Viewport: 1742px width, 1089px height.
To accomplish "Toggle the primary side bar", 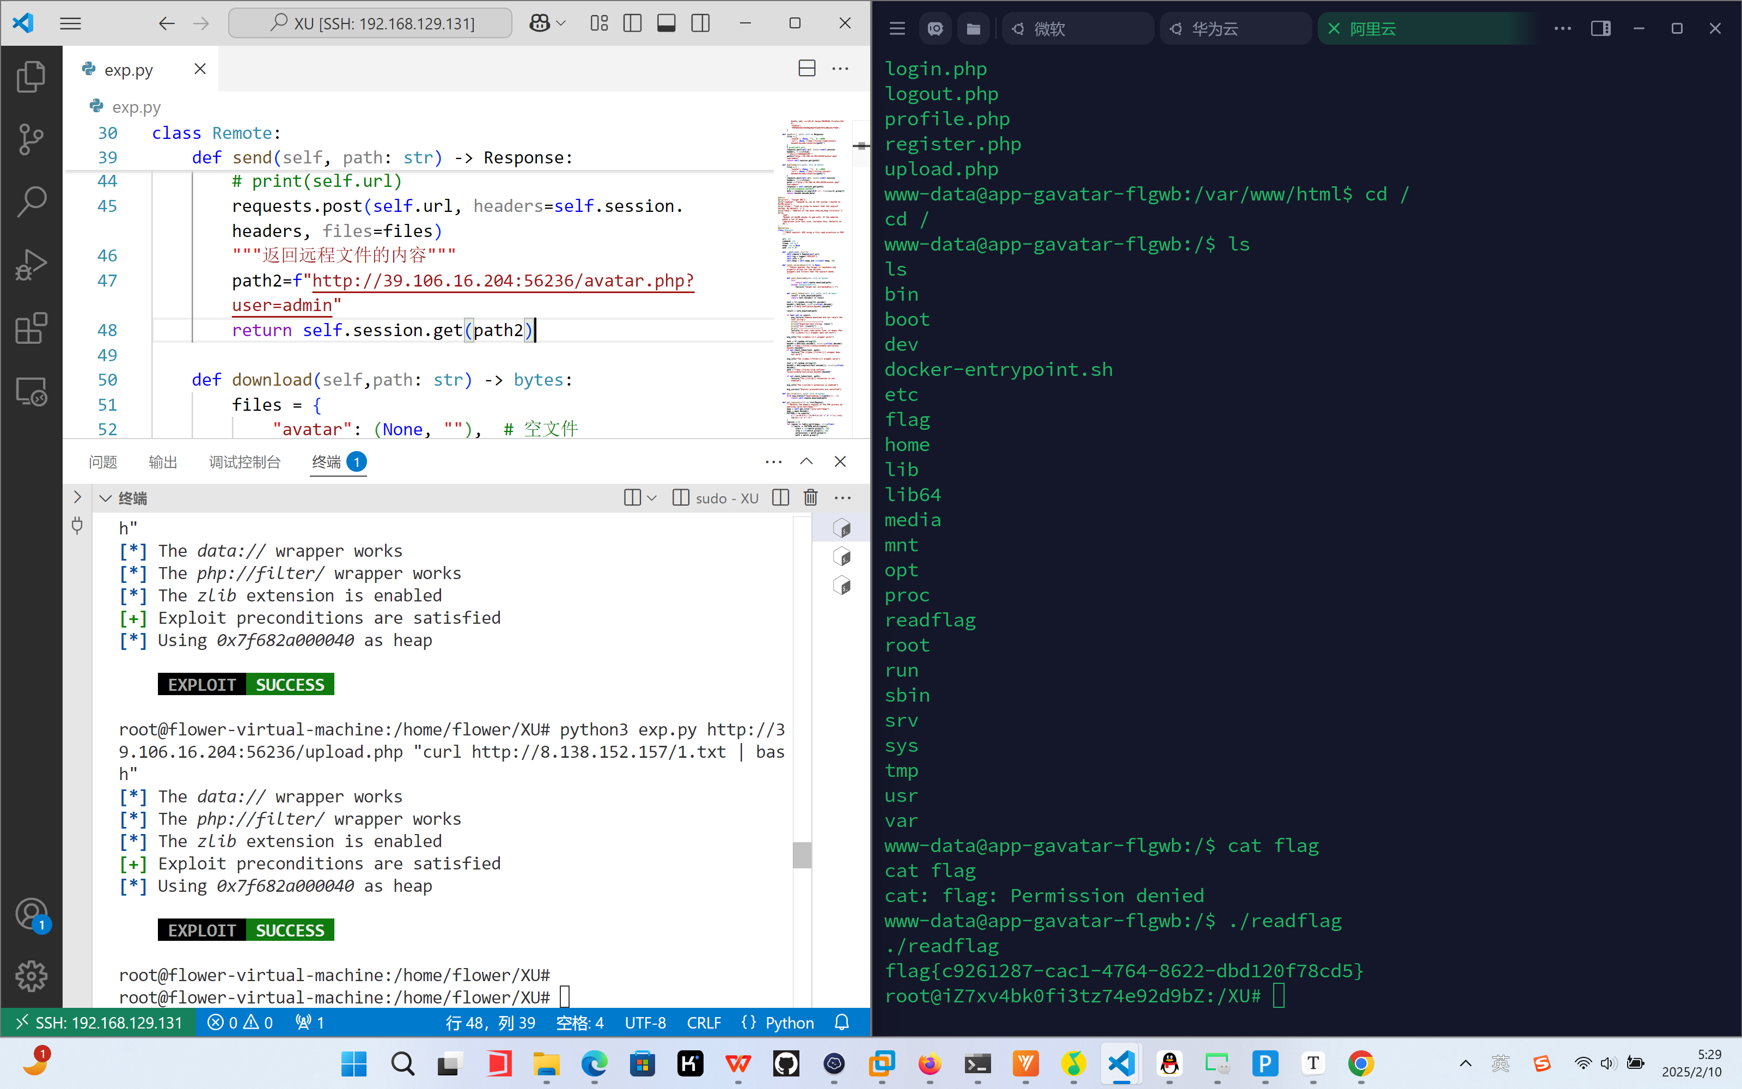I will 633,24.
